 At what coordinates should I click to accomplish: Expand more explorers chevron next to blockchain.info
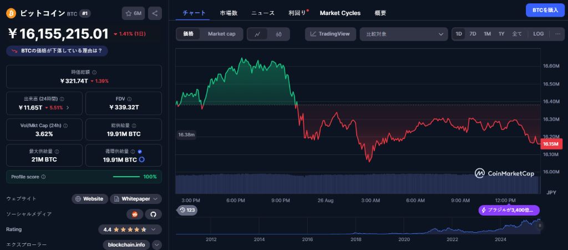click(x=157, y=245)
